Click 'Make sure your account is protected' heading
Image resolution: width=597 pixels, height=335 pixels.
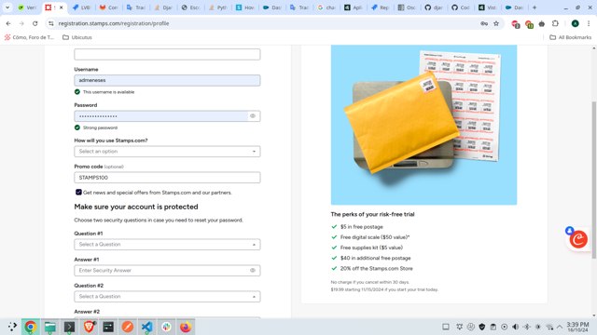tap(136, 207)
